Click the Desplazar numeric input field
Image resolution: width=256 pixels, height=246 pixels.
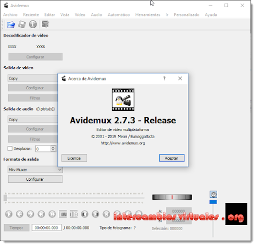tap(43, 148)
